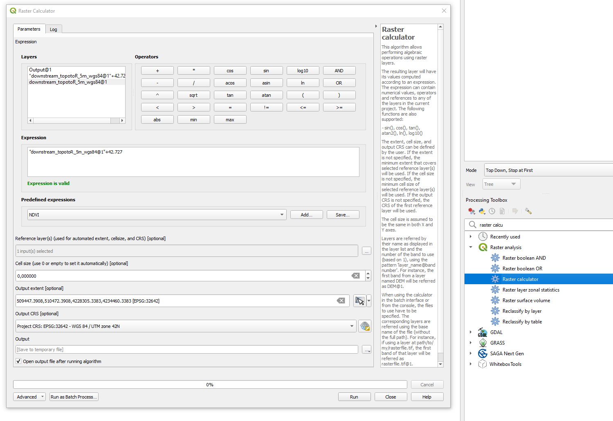Click the AND operator button
This screenshot has height=421, width=613.
pos(339,70)
